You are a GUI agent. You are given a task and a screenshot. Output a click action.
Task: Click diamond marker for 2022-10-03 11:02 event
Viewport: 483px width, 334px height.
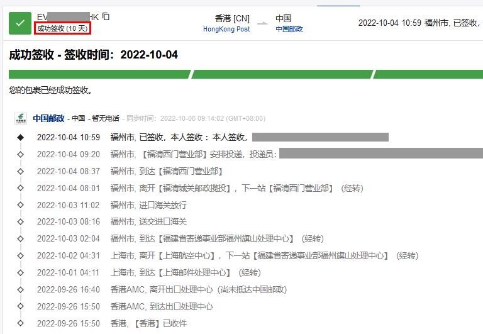tap(20, 205)
